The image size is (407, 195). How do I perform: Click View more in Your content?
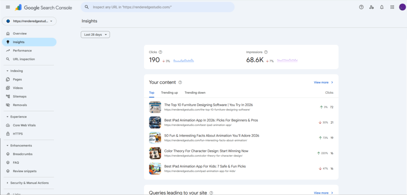click(324, 83)
